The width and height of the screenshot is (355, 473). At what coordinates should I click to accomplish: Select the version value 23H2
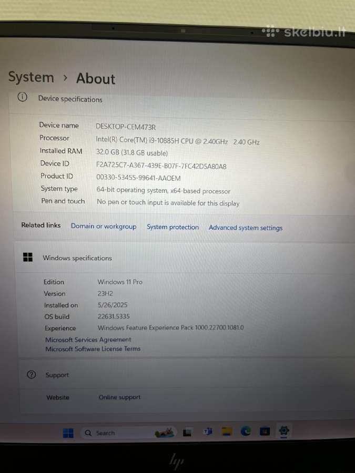pyautogui.click(x=105, y=293)
